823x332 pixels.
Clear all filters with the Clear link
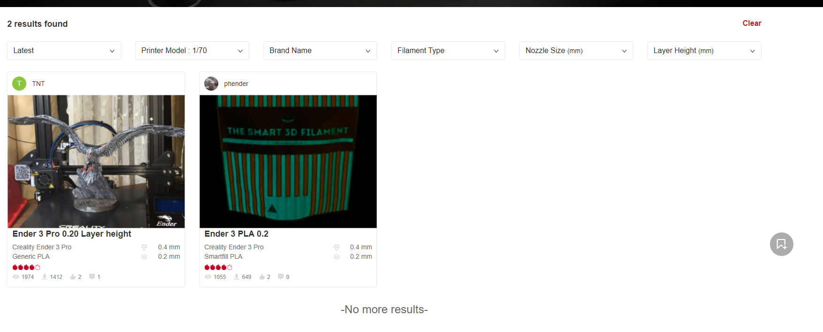[x=752, y=23]
